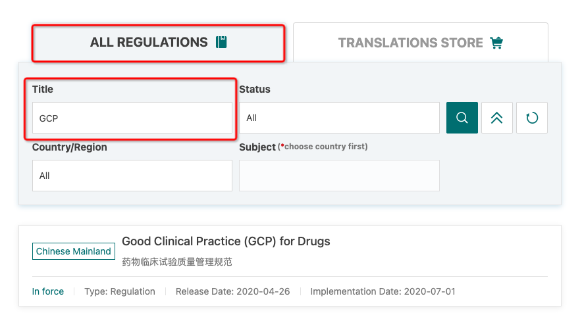
Task: Open the Subject dropdown field
Action: point(339,176)
